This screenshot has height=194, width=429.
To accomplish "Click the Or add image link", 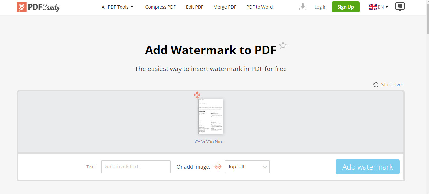I will tap(193, 167).
